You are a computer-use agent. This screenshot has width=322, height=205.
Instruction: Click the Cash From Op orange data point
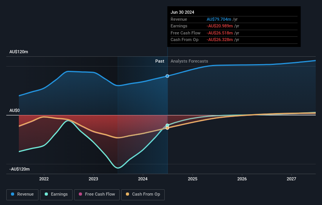pos(167,128)
